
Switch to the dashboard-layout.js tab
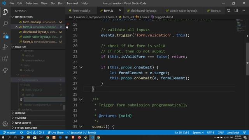click(x=143, y=10)
